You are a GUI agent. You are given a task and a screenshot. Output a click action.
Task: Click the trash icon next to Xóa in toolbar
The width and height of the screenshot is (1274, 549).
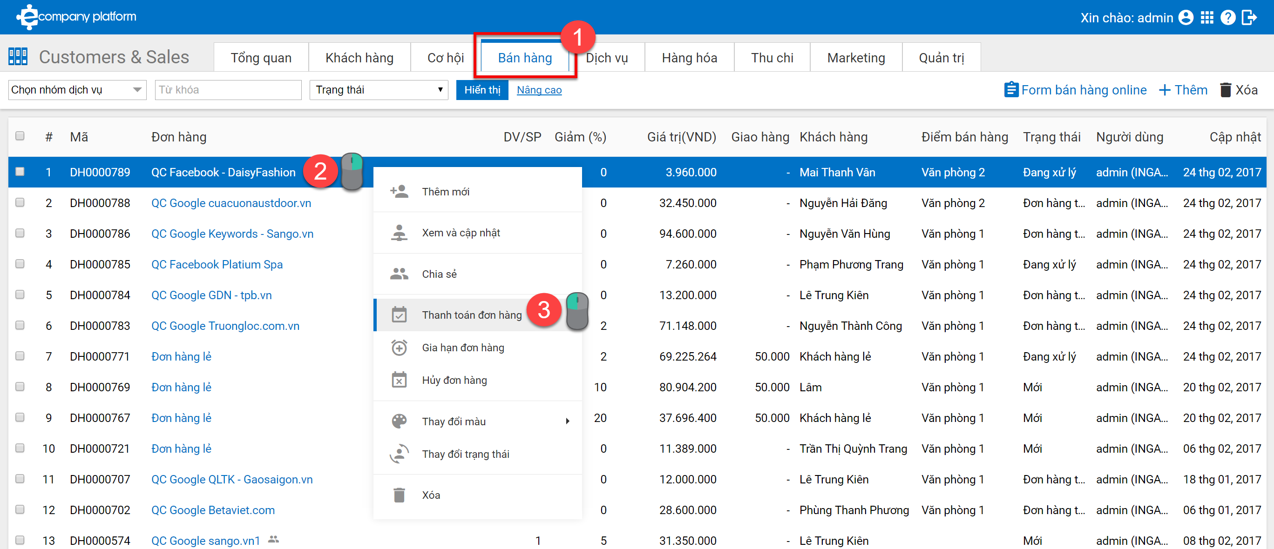click(1226, 90)
